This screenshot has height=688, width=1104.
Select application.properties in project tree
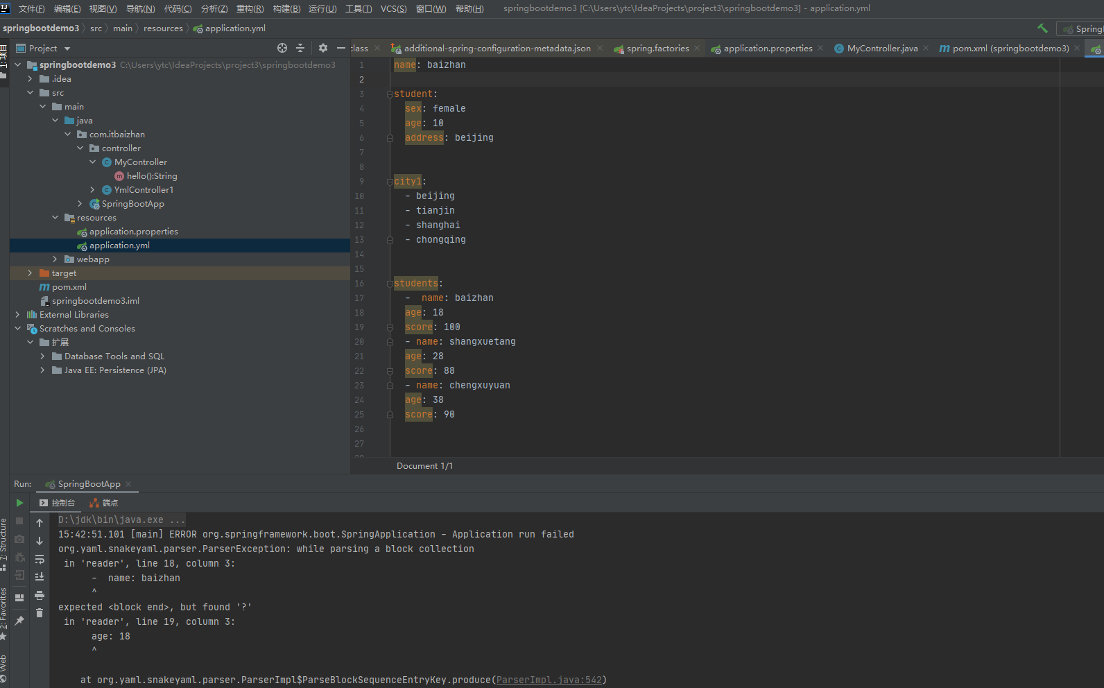pos(133,232)
